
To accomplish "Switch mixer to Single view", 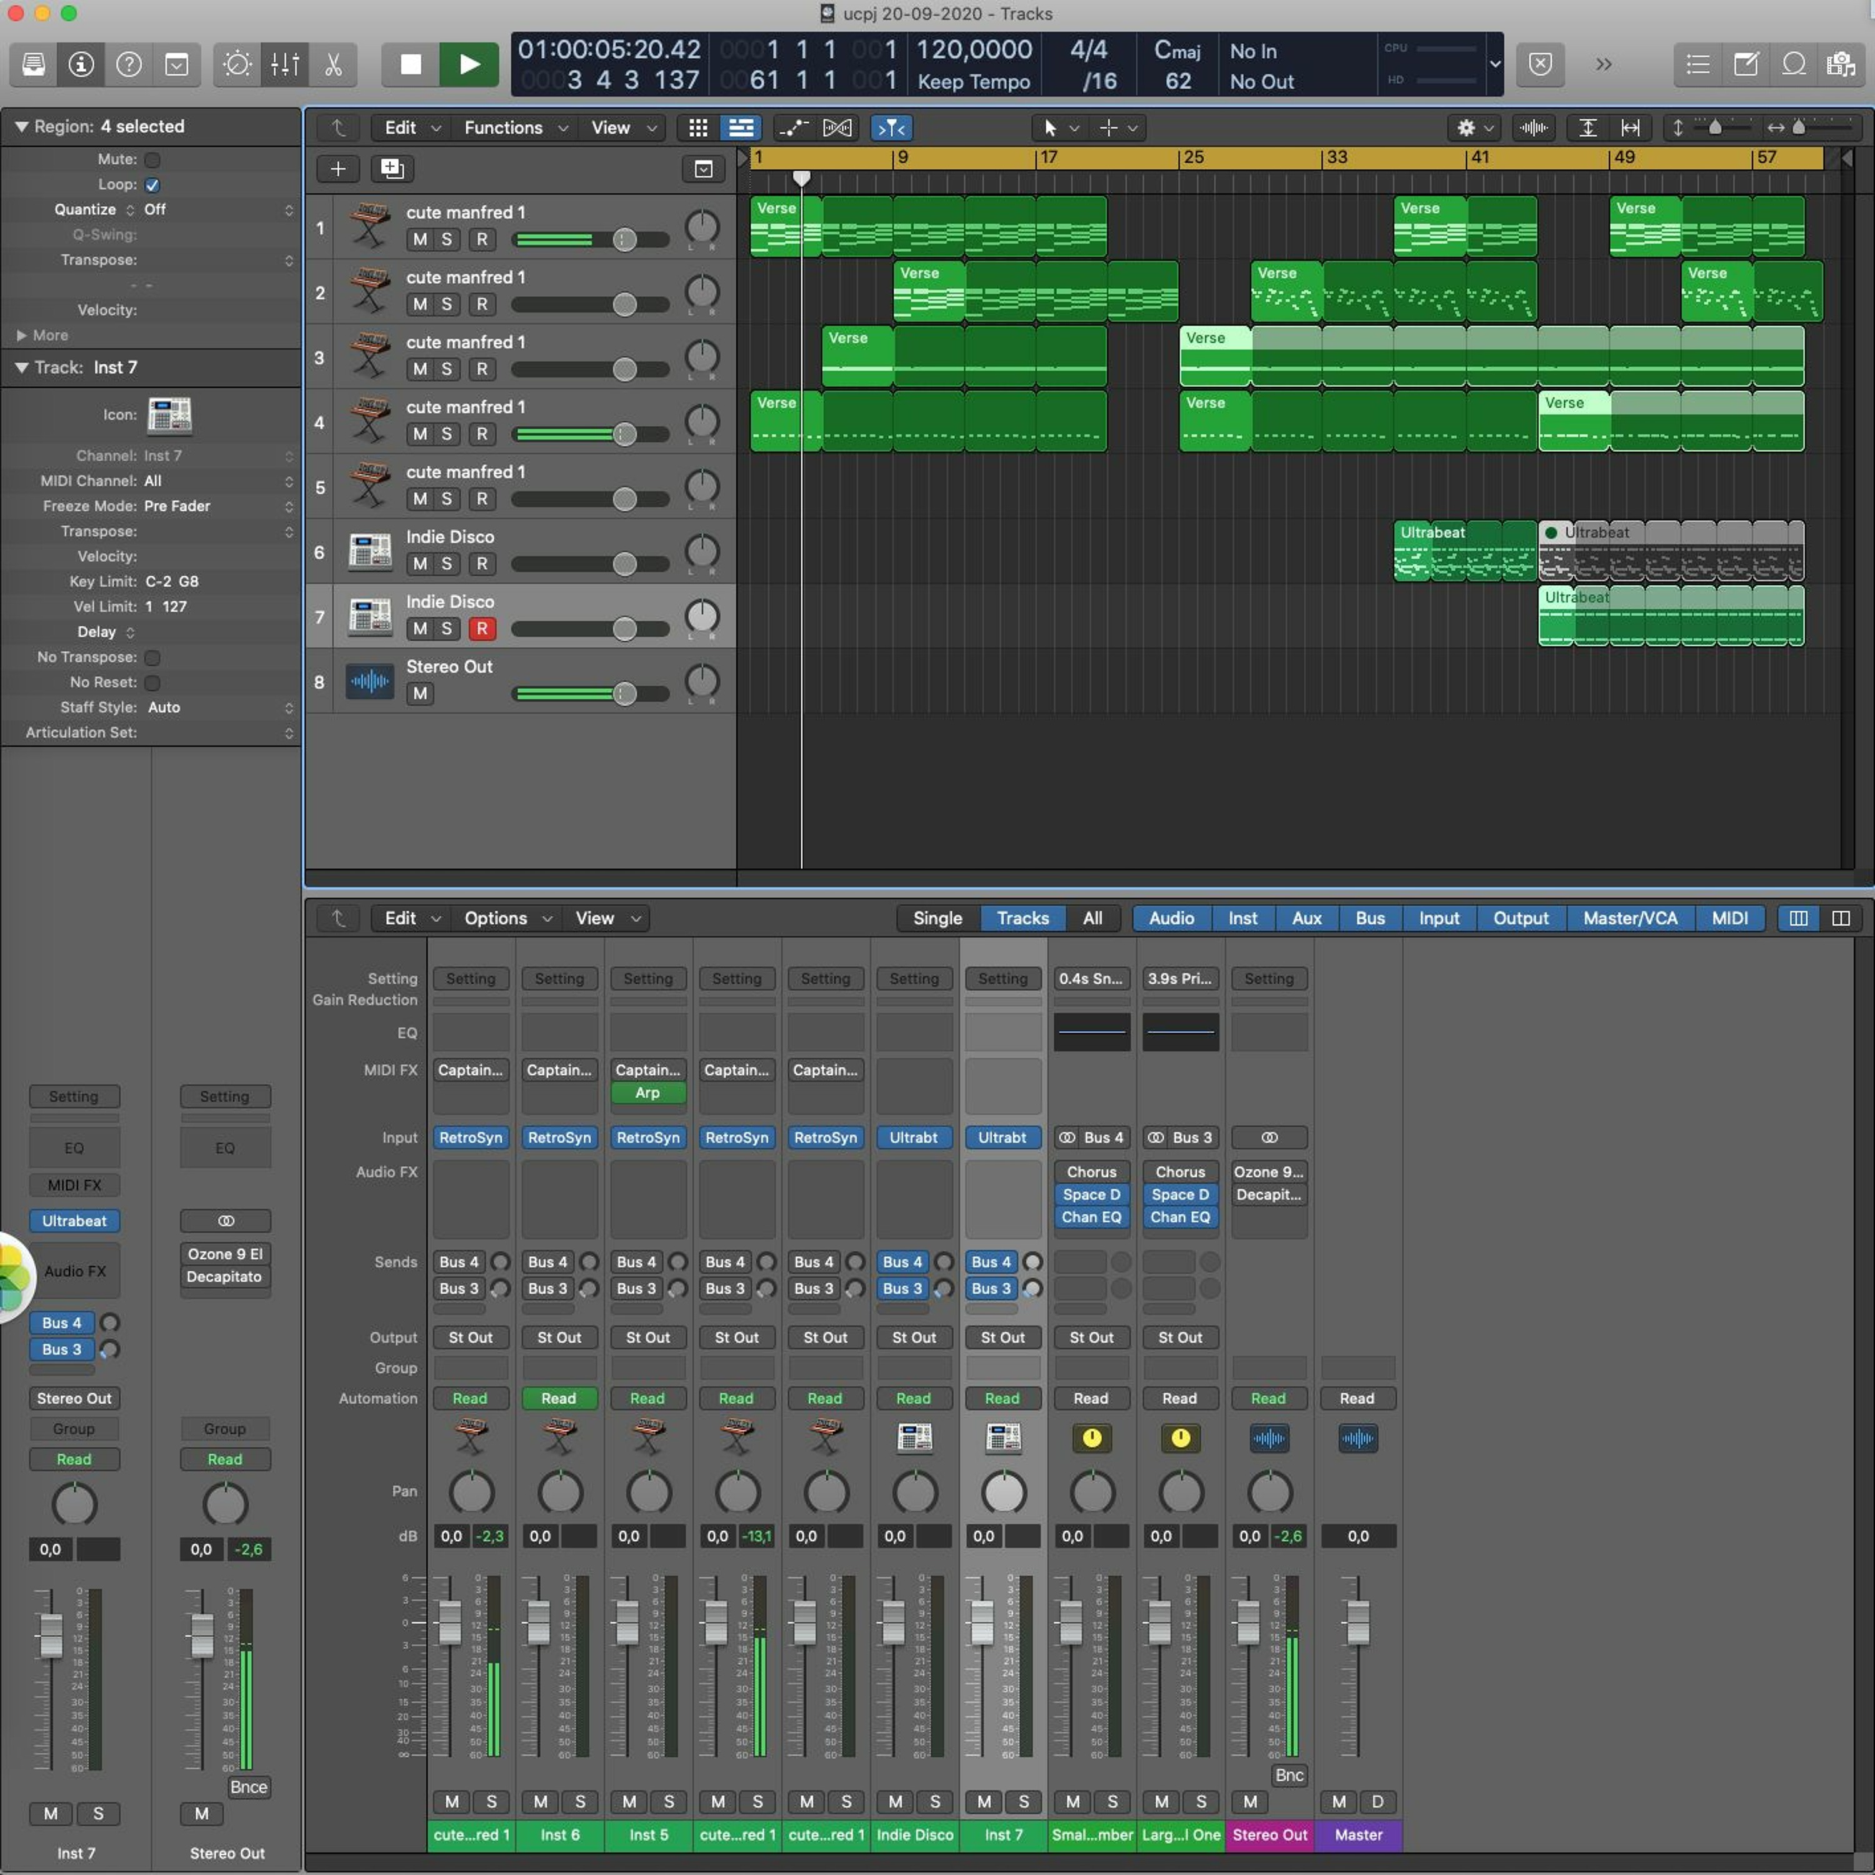I will pos(936,918).
